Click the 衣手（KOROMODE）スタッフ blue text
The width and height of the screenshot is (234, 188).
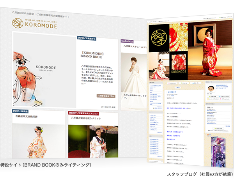[177, 108]
